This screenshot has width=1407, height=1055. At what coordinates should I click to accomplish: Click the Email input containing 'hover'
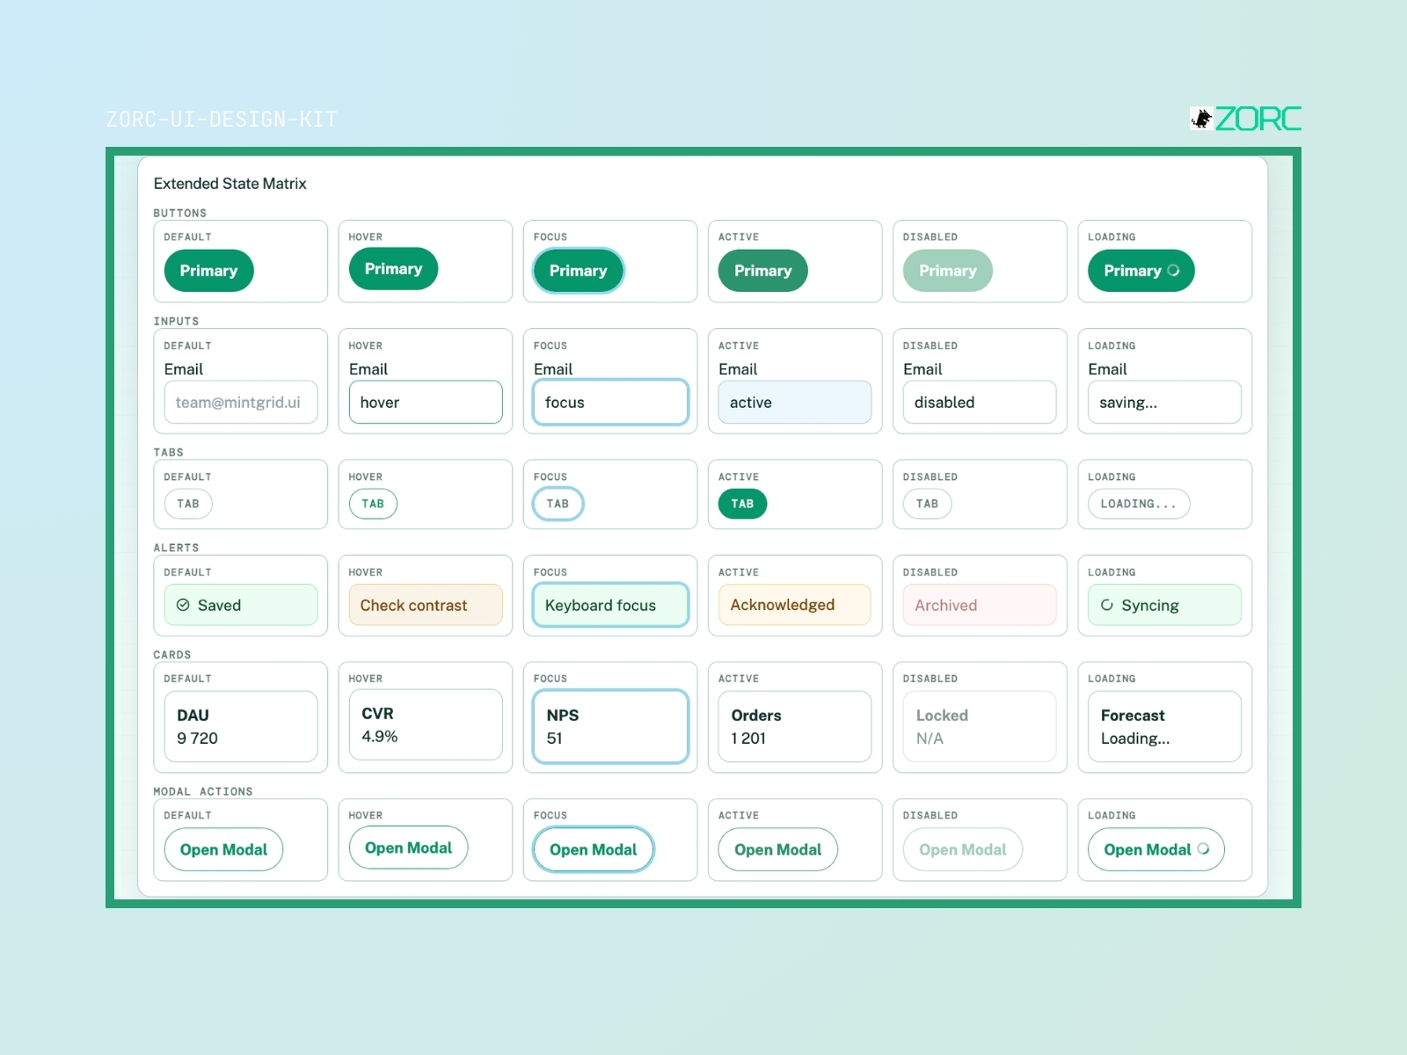click(426, 402)
